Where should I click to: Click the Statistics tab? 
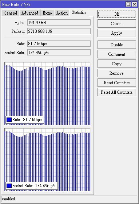click(x=79, y=12)
